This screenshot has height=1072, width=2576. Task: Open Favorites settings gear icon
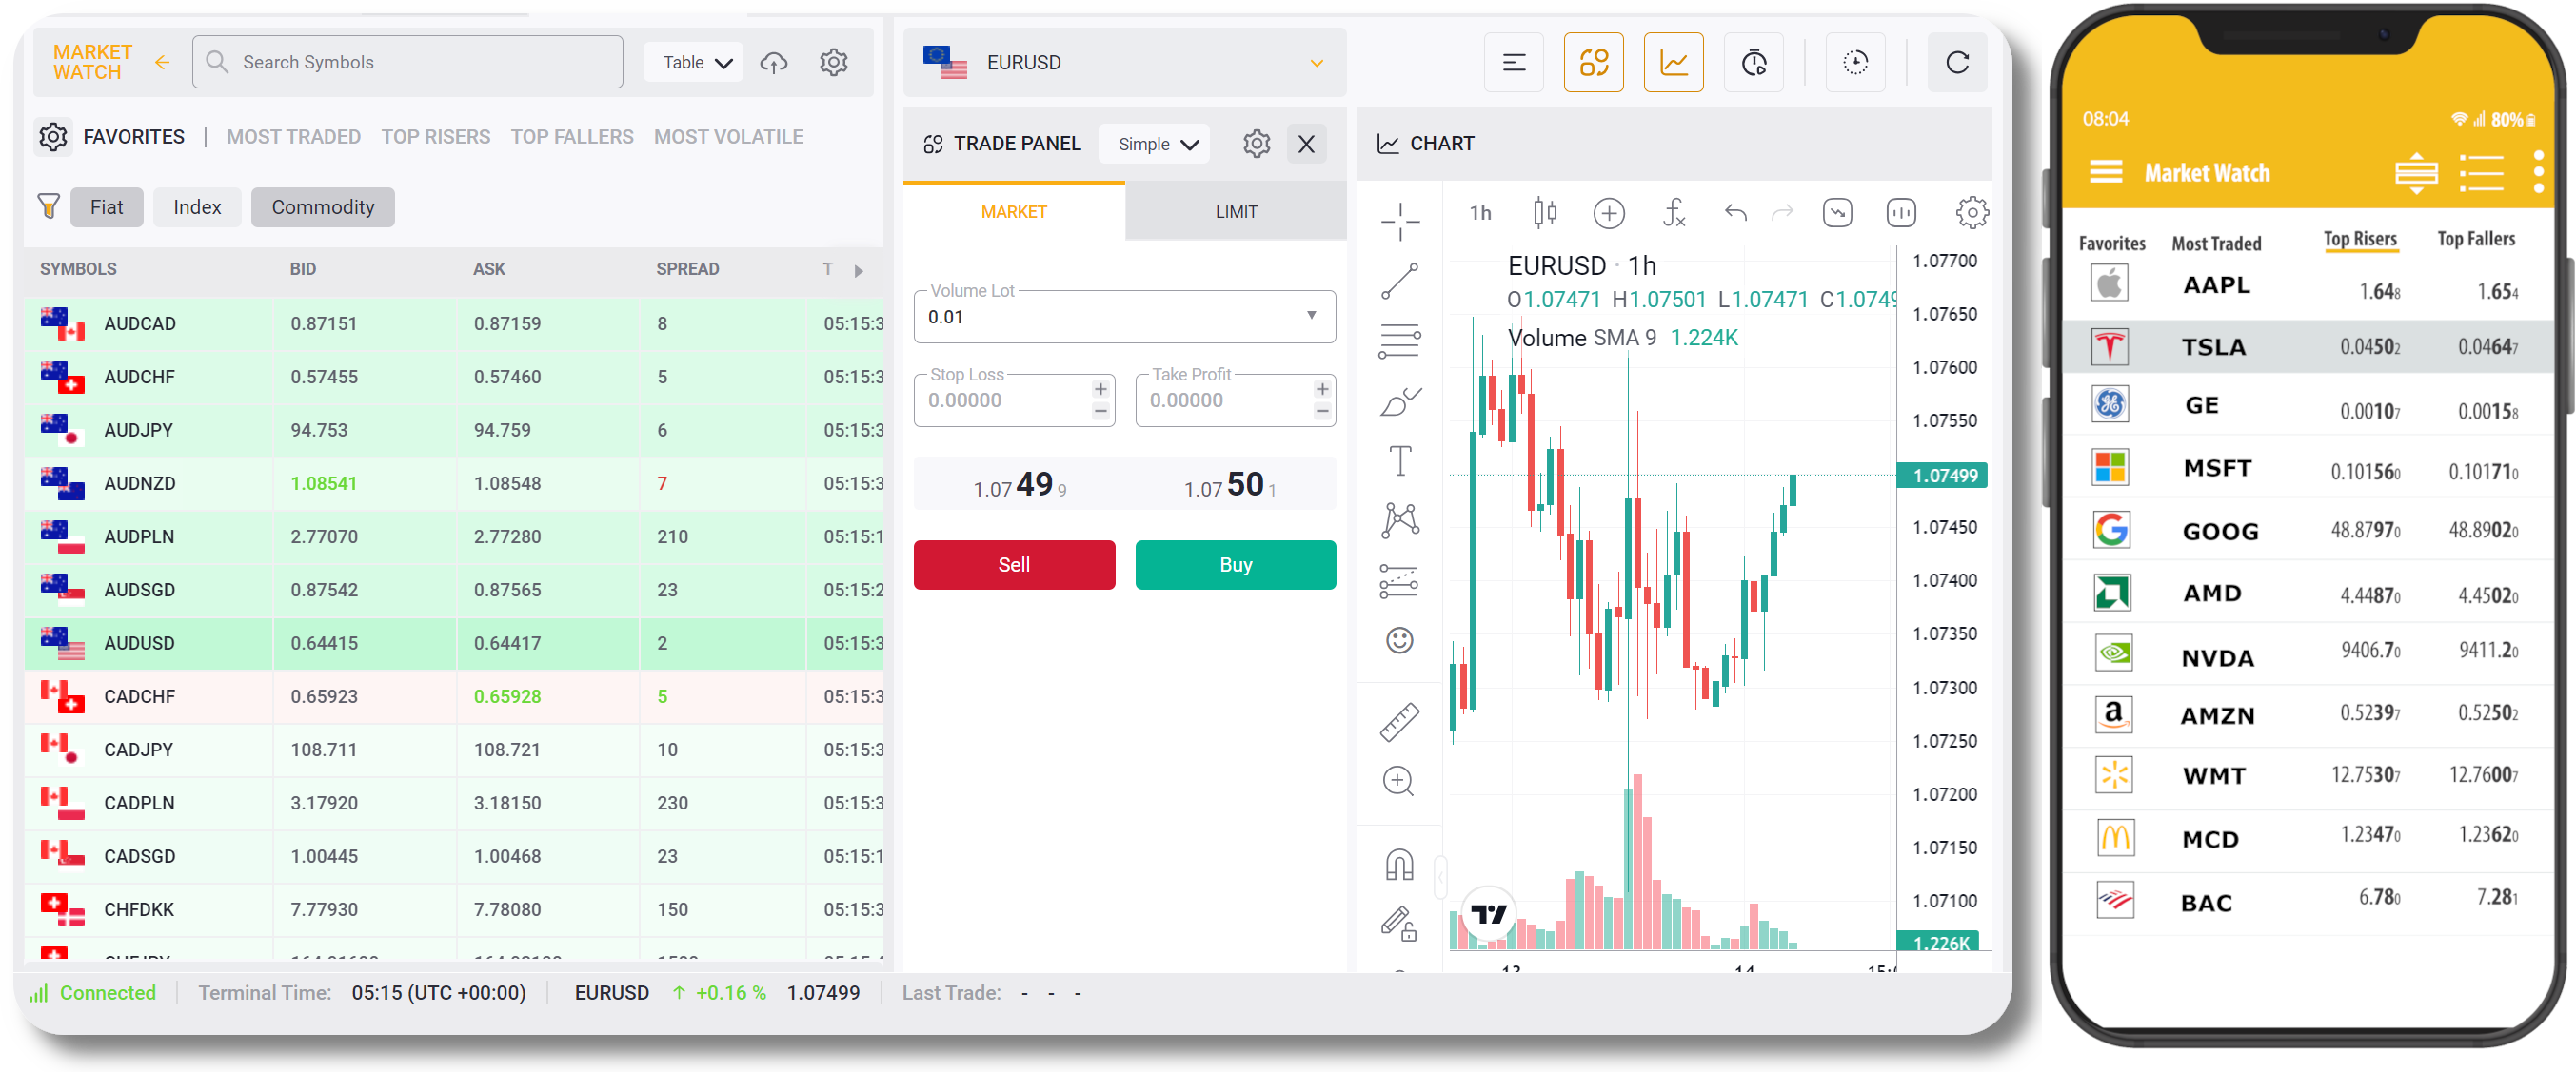point(53,137)
